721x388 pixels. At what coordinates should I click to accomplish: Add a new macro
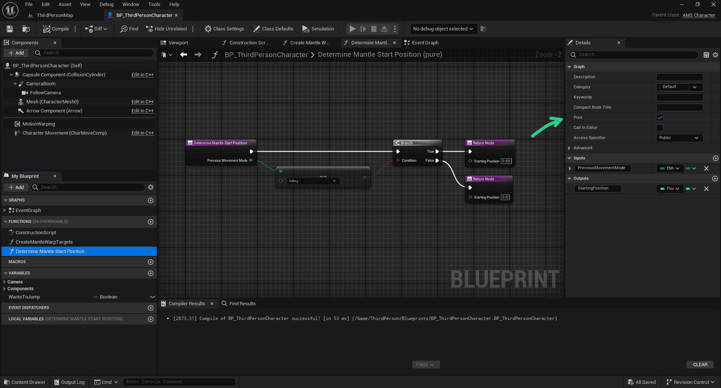(151, 262)
